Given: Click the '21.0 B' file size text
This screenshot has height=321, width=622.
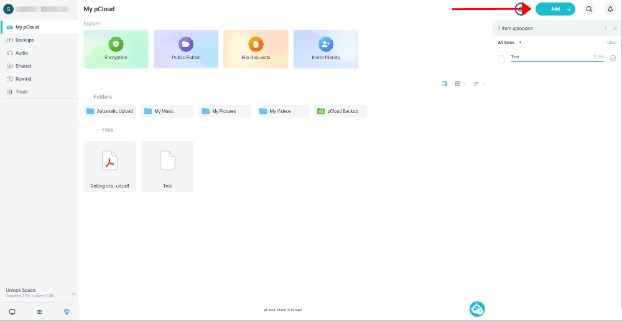Looking at the screenshot, I should [598, 57].
